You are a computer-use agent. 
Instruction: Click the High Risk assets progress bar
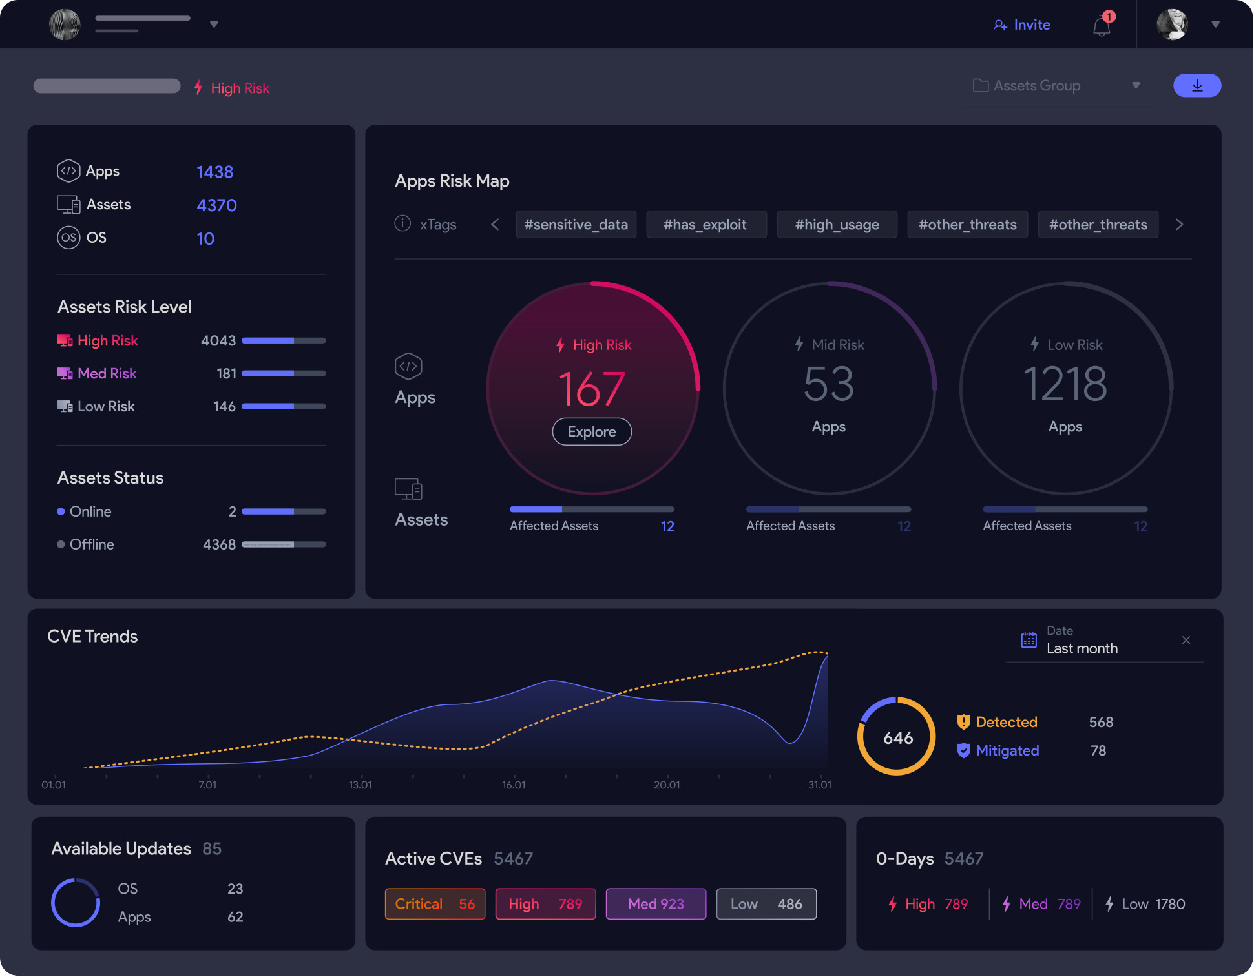[x=284, y=340]
